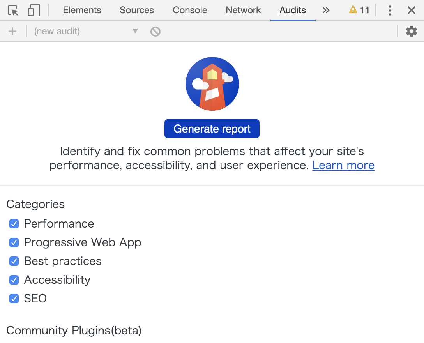
Task: Click the Lighthouse logo image
Action: [212, 84]
